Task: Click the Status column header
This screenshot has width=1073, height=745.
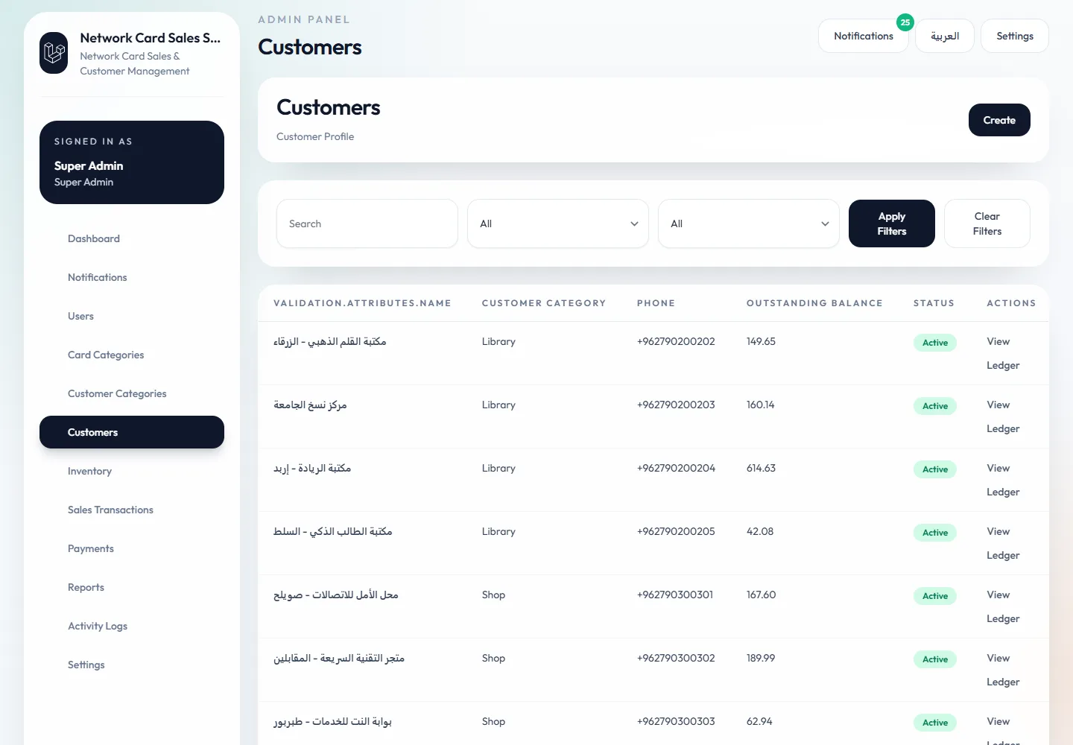Action: pos(934,303)
